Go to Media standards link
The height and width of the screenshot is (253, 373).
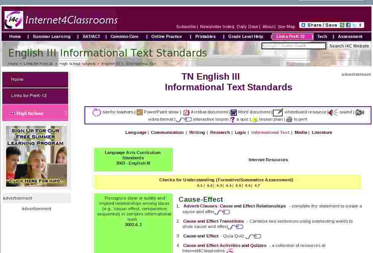(301, 132)
